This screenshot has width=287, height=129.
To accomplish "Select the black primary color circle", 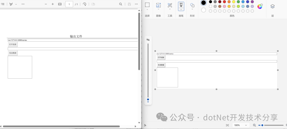I will [204, 3].
